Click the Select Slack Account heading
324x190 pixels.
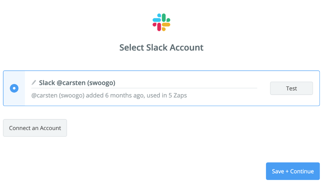pyautogui.click(x=161, y=47)
